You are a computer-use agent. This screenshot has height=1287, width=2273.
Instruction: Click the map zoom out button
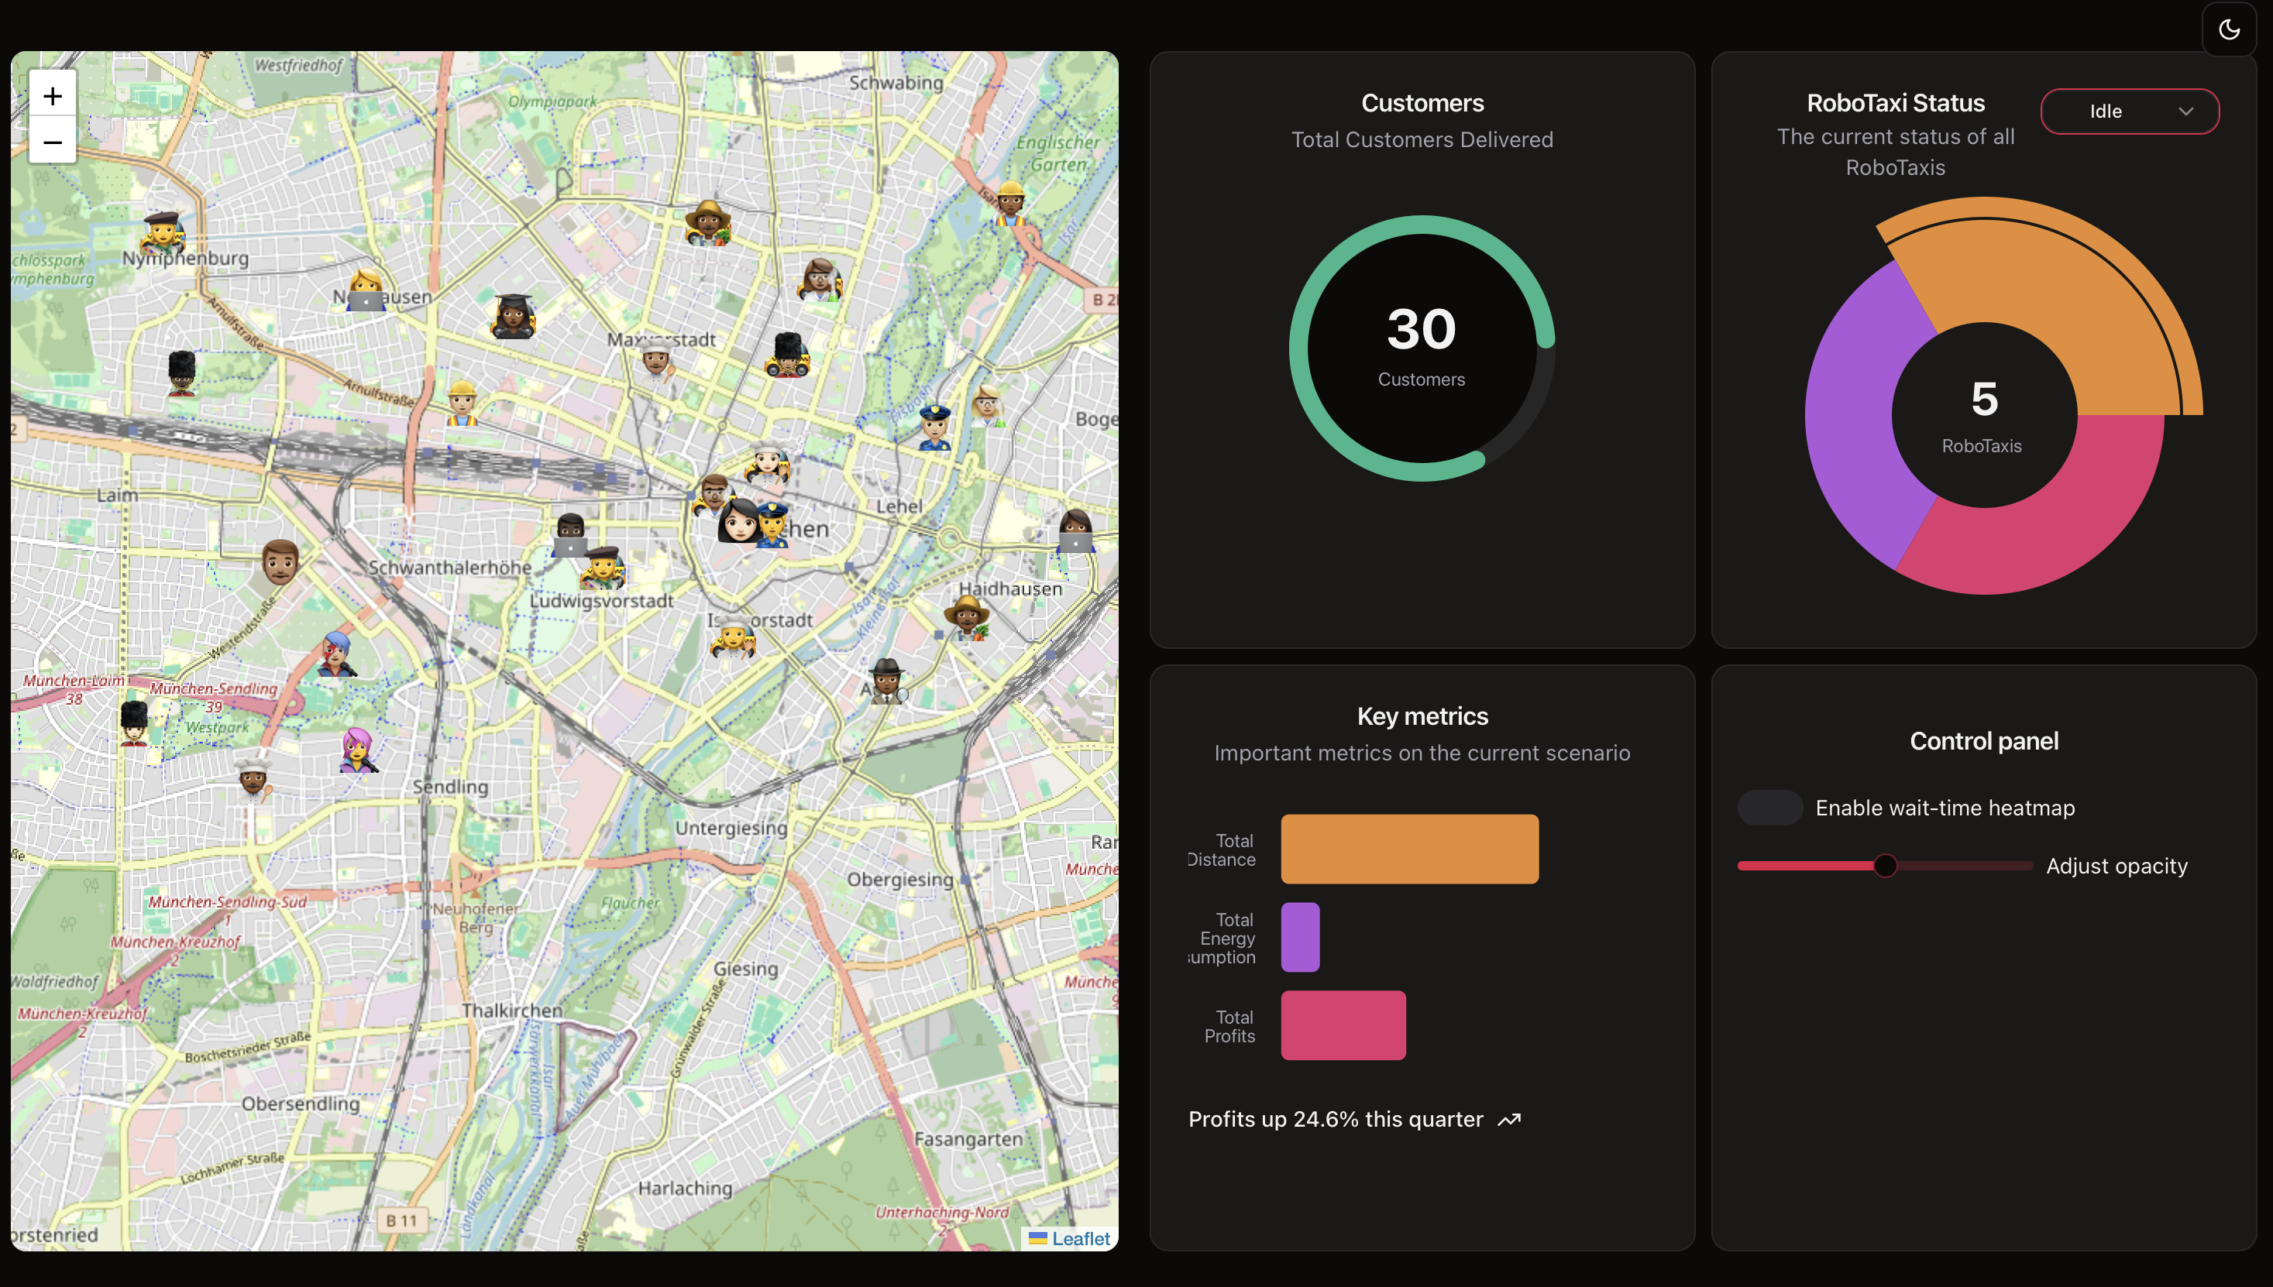pos(52,142)
